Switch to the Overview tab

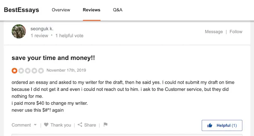click(x=61, y=10)
